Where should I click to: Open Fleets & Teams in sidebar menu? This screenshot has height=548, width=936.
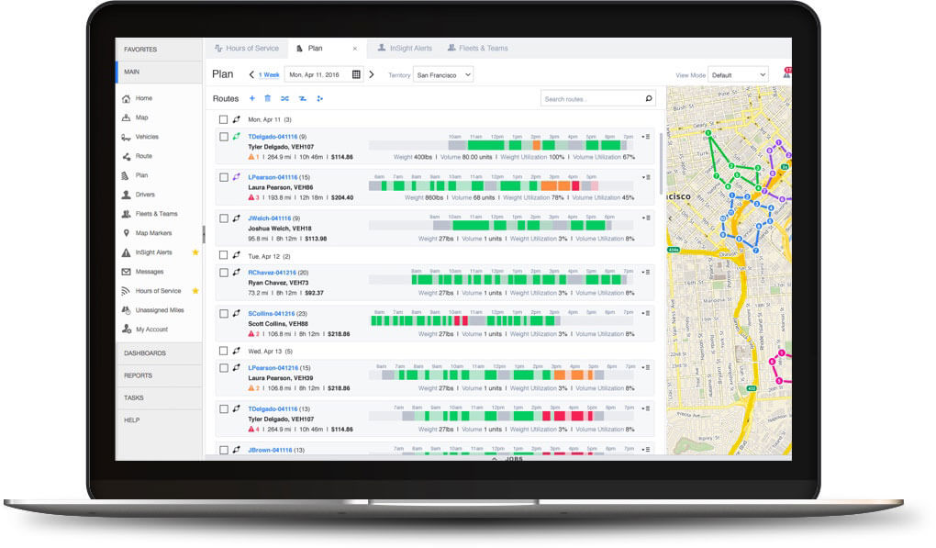(156, 214)
